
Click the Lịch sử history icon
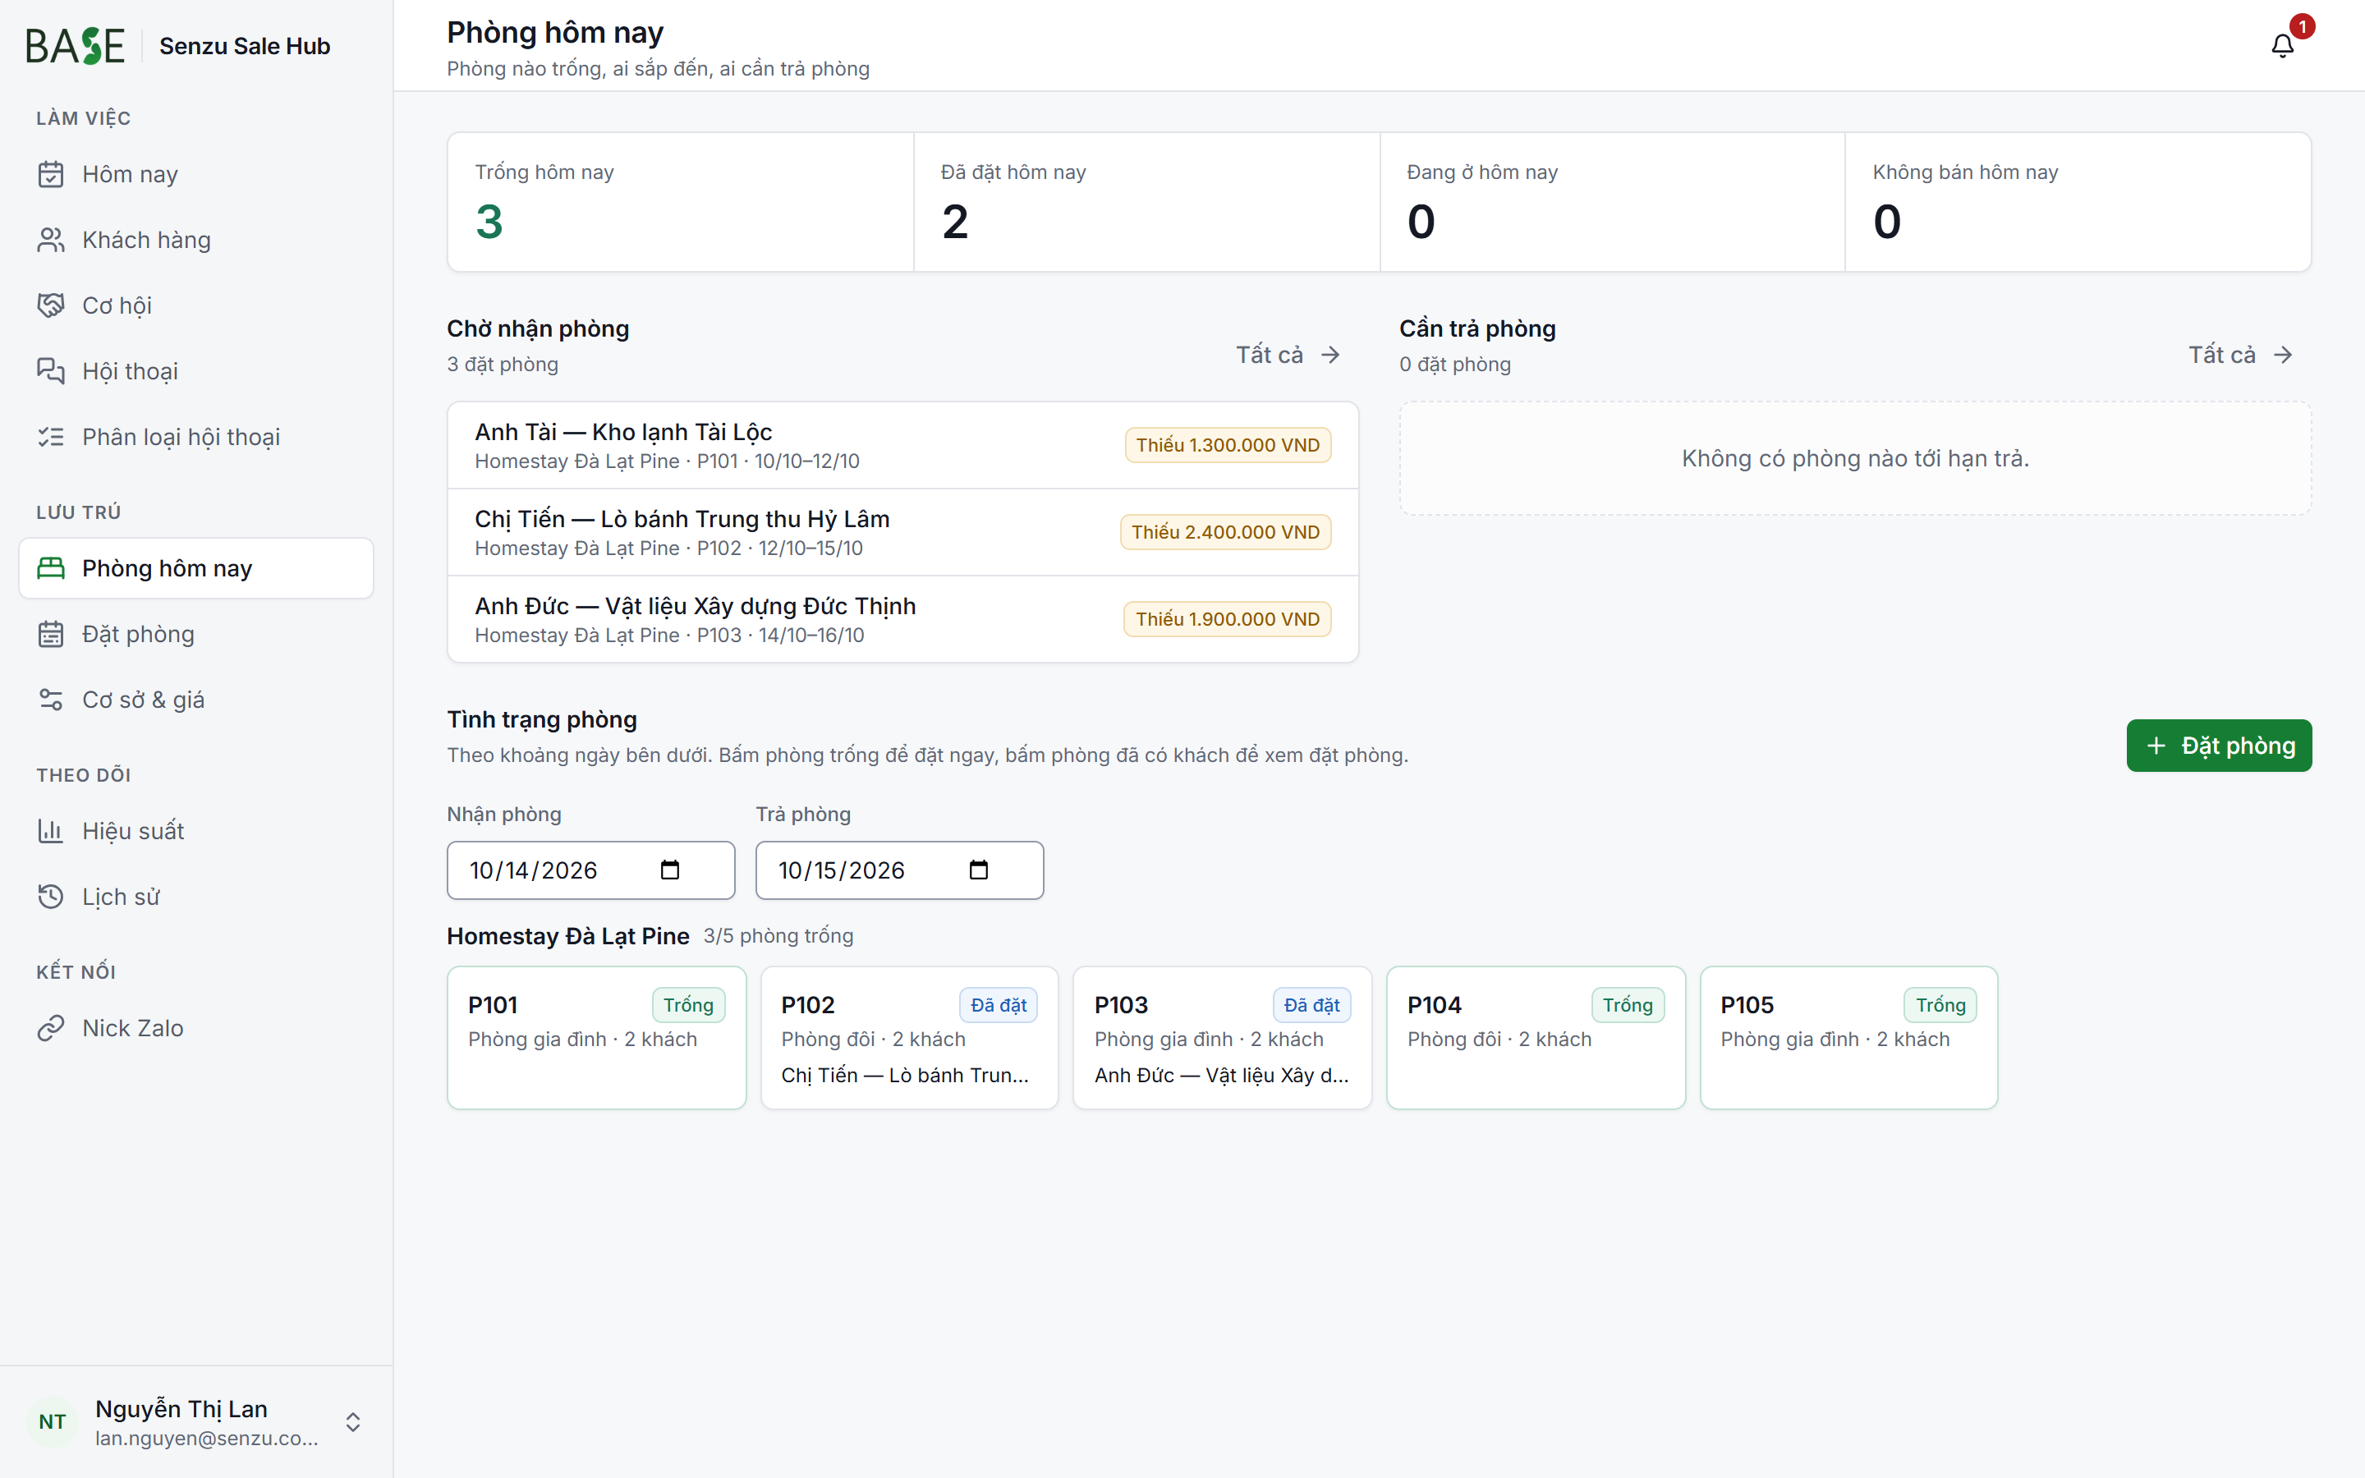coord(51,897)
